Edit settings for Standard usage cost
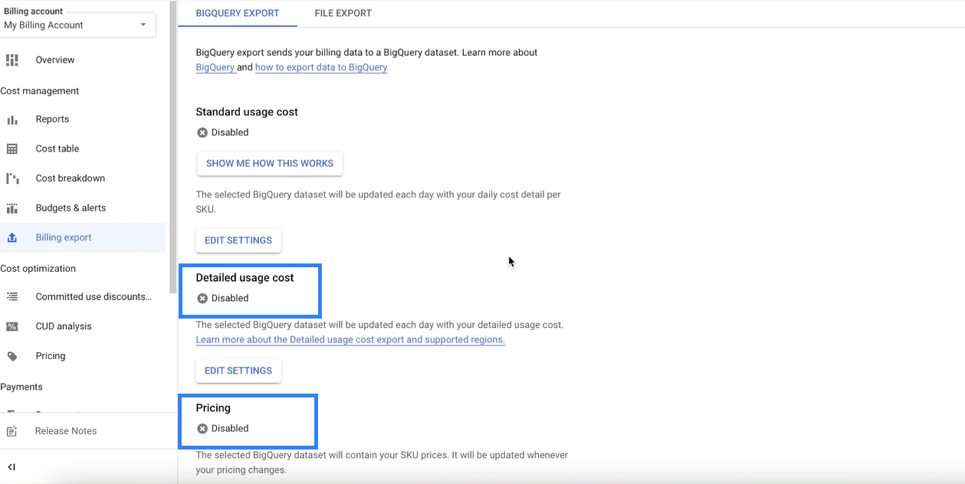The width and height of the screenshot is (965, 484). (x=238, y=240)
